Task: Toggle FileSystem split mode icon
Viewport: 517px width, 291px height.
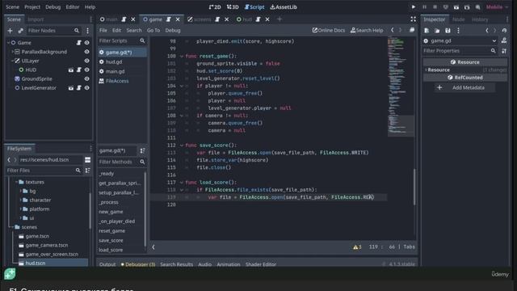Action: [x=87, y=160]
